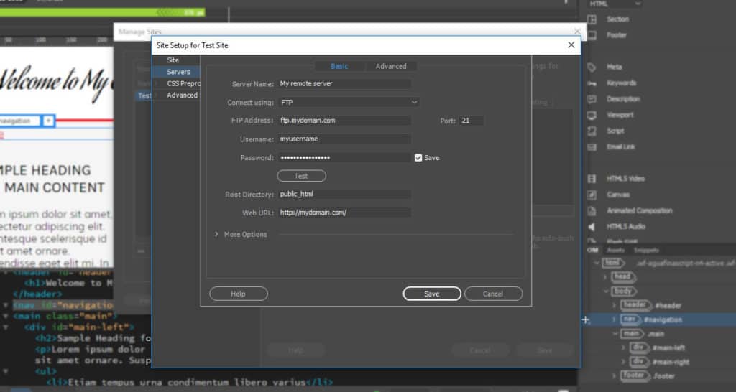Viewport: 736px width, 392px height.
Task: Toggle the Save password checkbox
Action: 418,157
